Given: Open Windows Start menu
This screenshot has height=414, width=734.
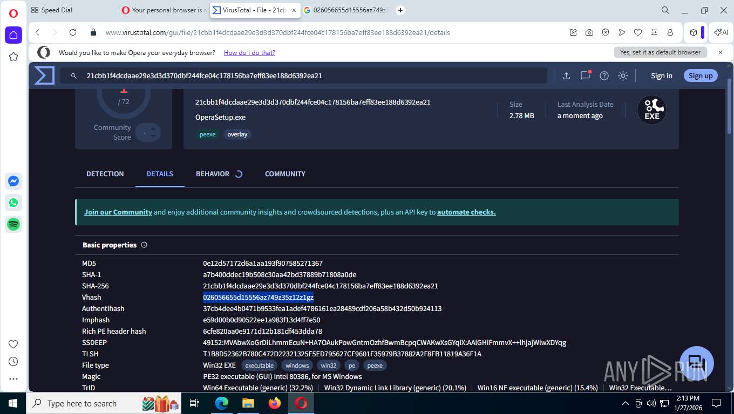Looking at the screenshot, I should [x=13, y=403].
